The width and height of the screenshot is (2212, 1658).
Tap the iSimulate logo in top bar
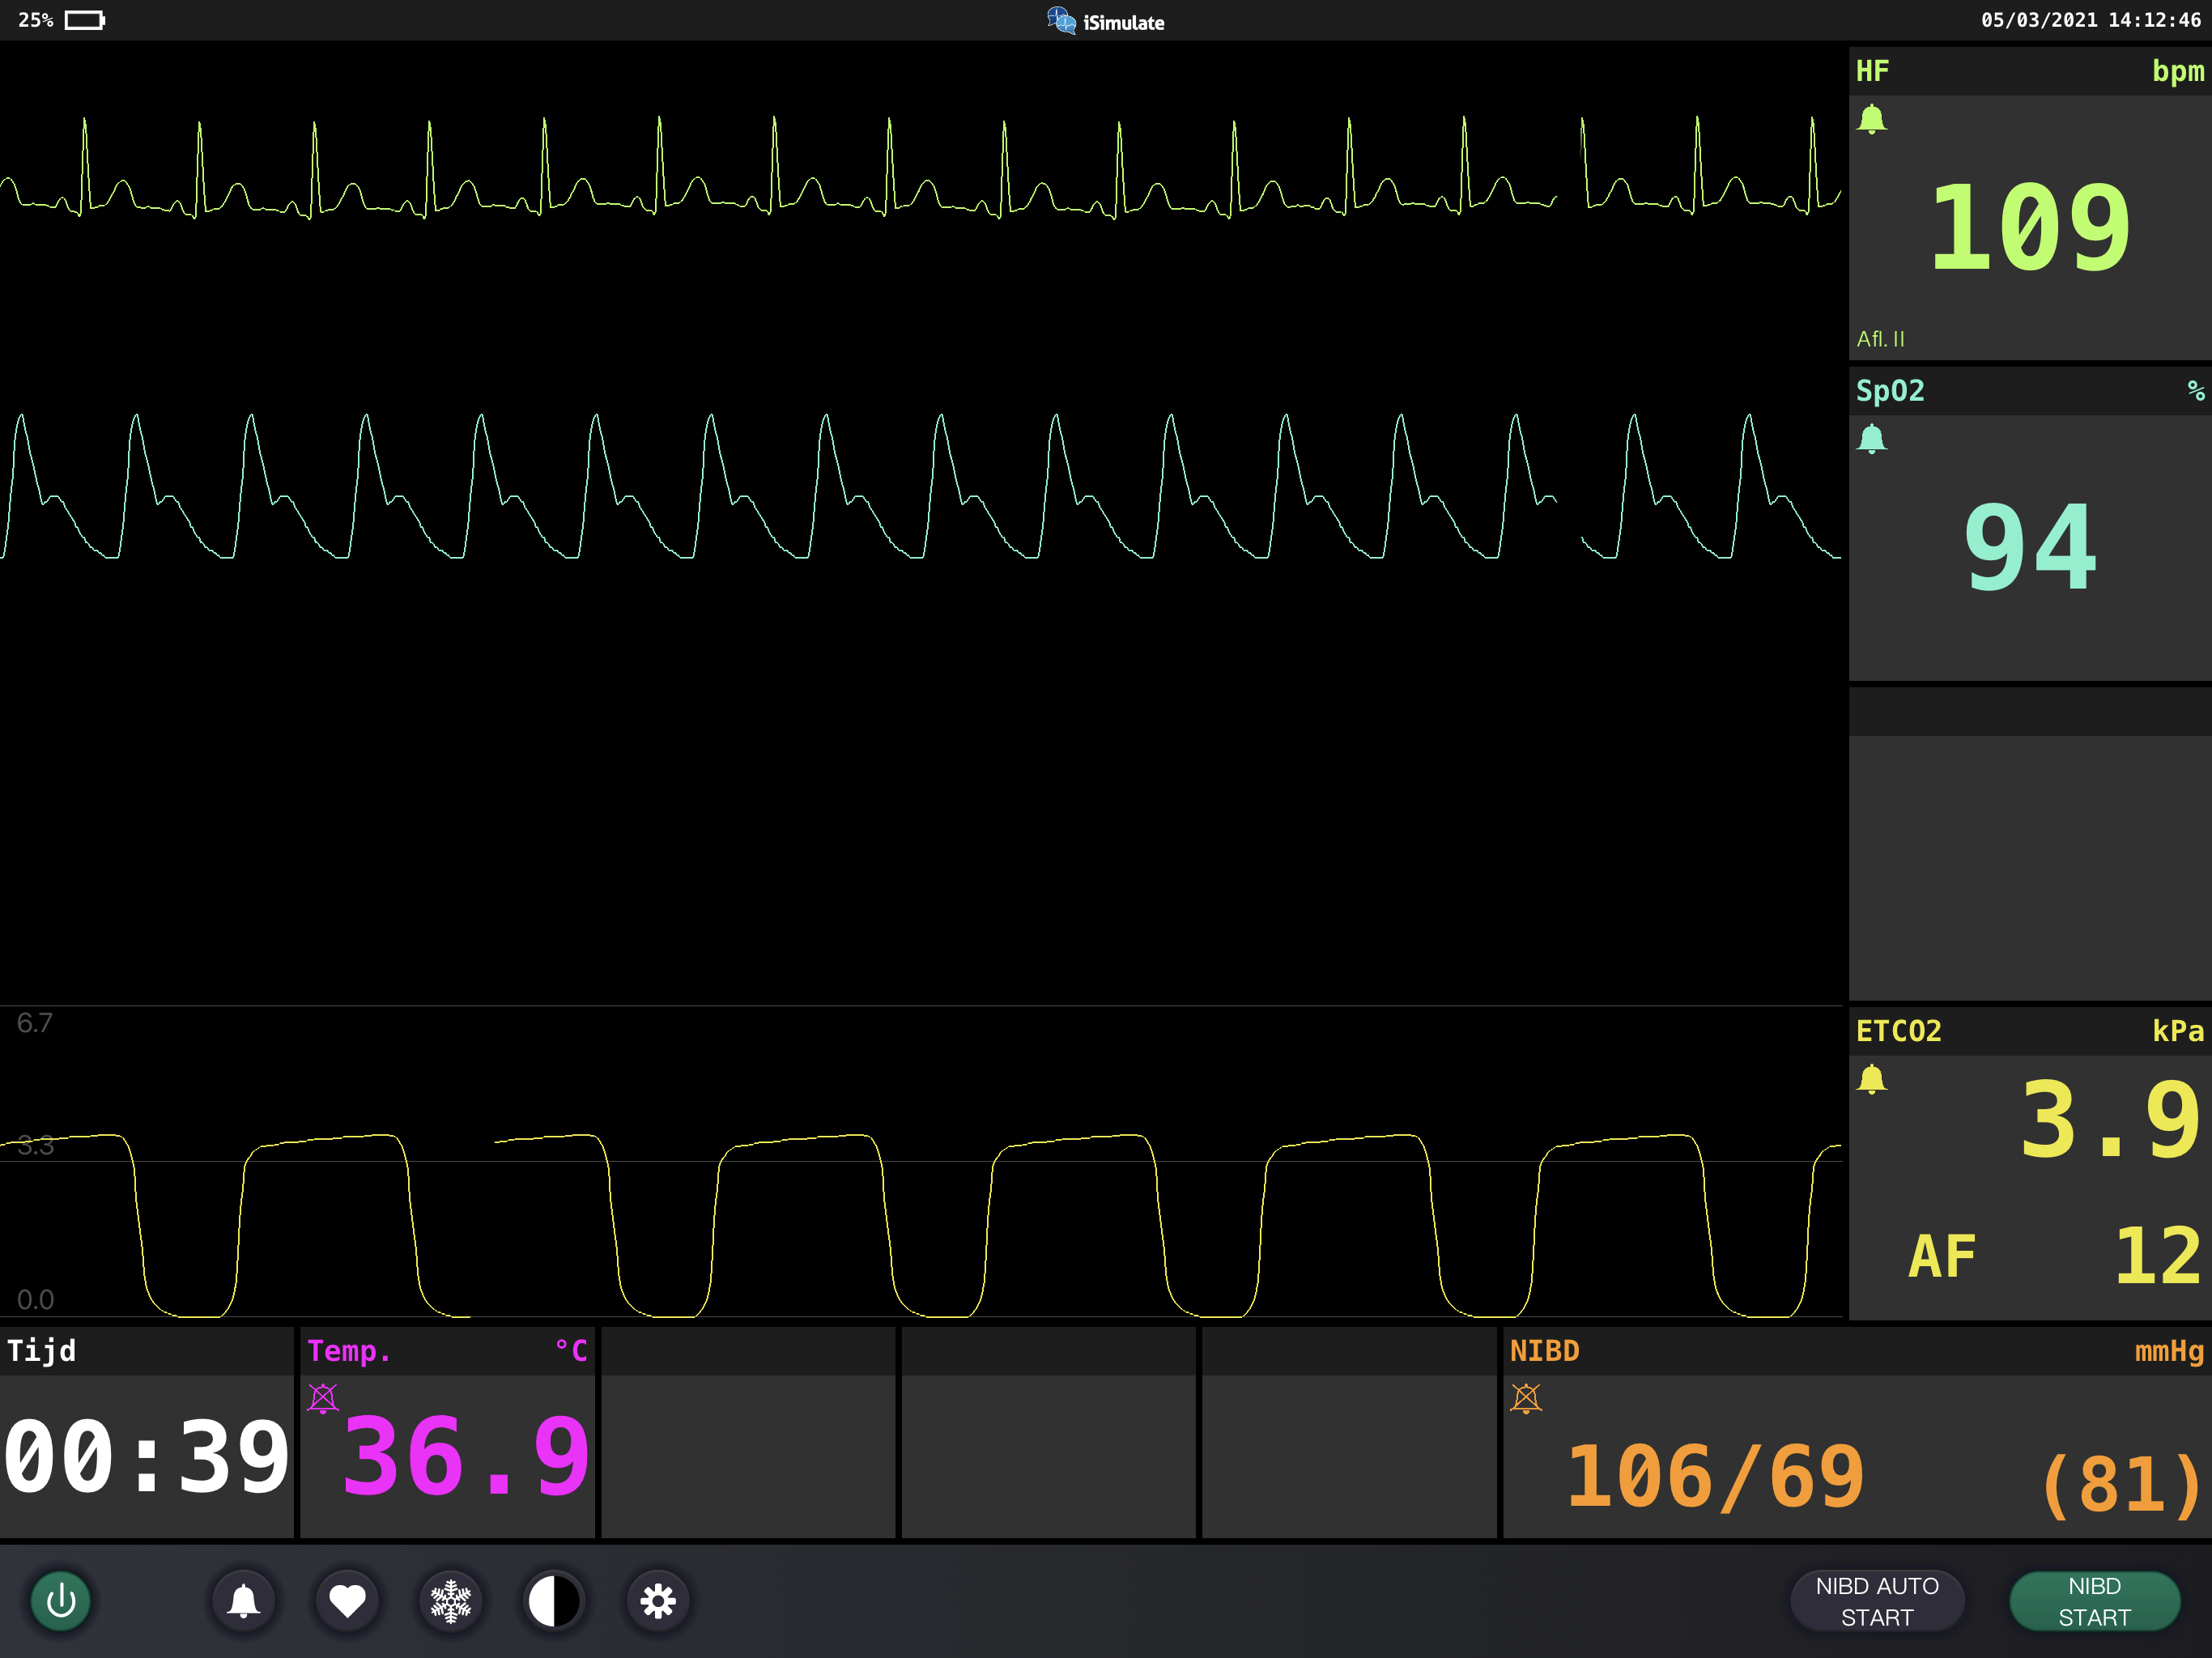1105,21
